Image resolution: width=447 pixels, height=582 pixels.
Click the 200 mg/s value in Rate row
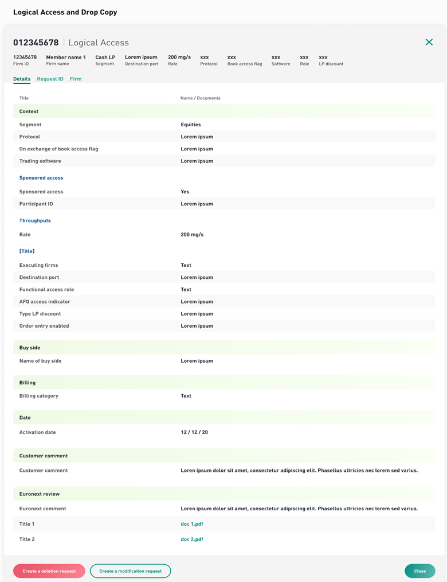192,235
